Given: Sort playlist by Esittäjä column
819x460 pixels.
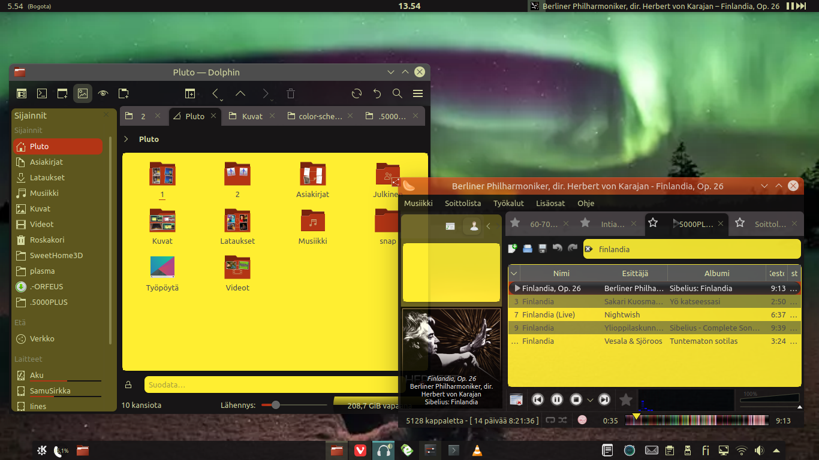Looking at the screenshot, I should tap(635, 273).
